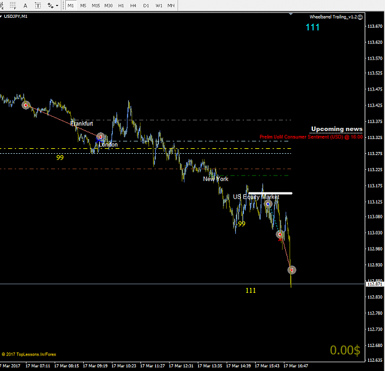Click the yellow 111 label below price
Image resolution: width=385 pixels, height=371 pixels.
click(x=251, y=290)
